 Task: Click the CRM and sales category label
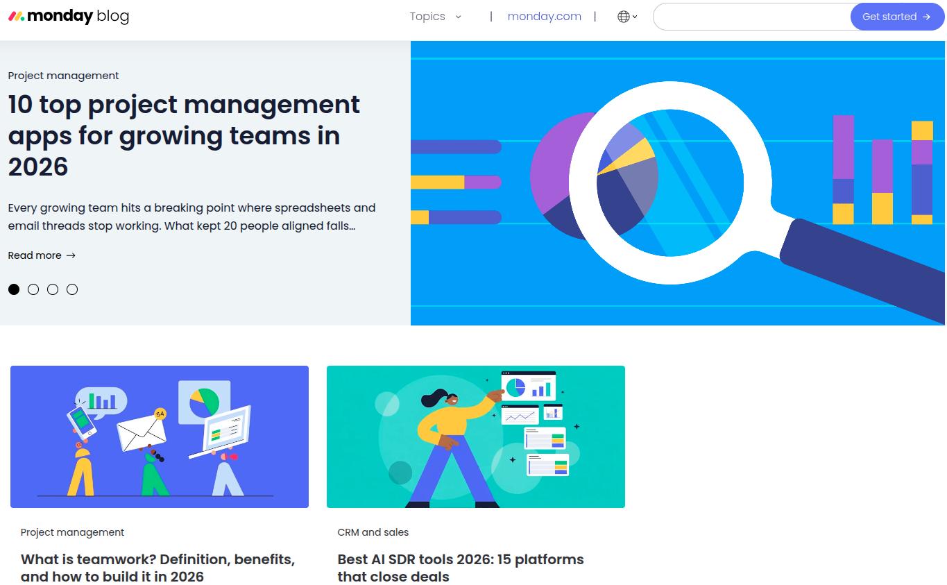pos(373,532)
